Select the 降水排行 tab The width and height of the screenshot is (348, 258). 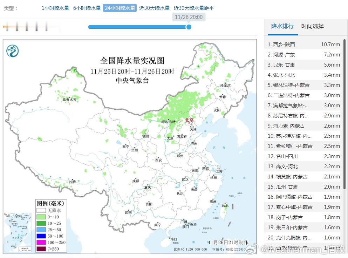pos(282,26)
